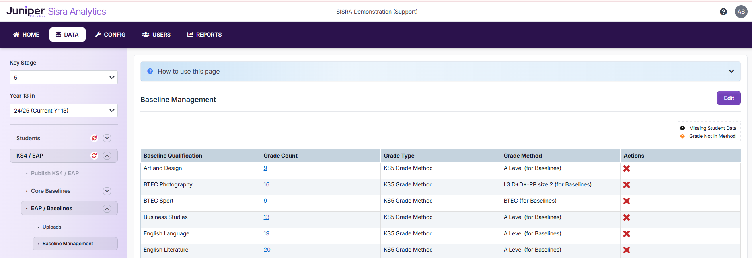Click the refresh icon next to KS4 / EAP
This screenshot has width=752, height=258.
tap(94, 156)
